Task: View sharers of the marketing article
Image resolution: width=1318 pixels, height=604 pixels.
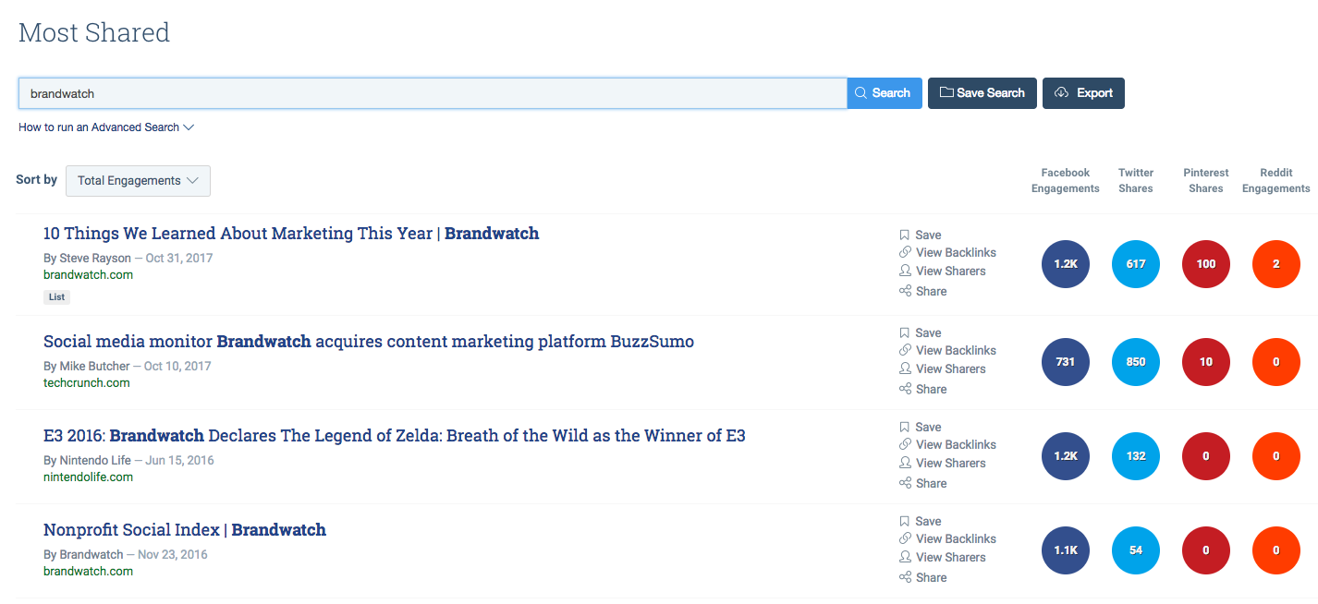Action: (949, 271)
